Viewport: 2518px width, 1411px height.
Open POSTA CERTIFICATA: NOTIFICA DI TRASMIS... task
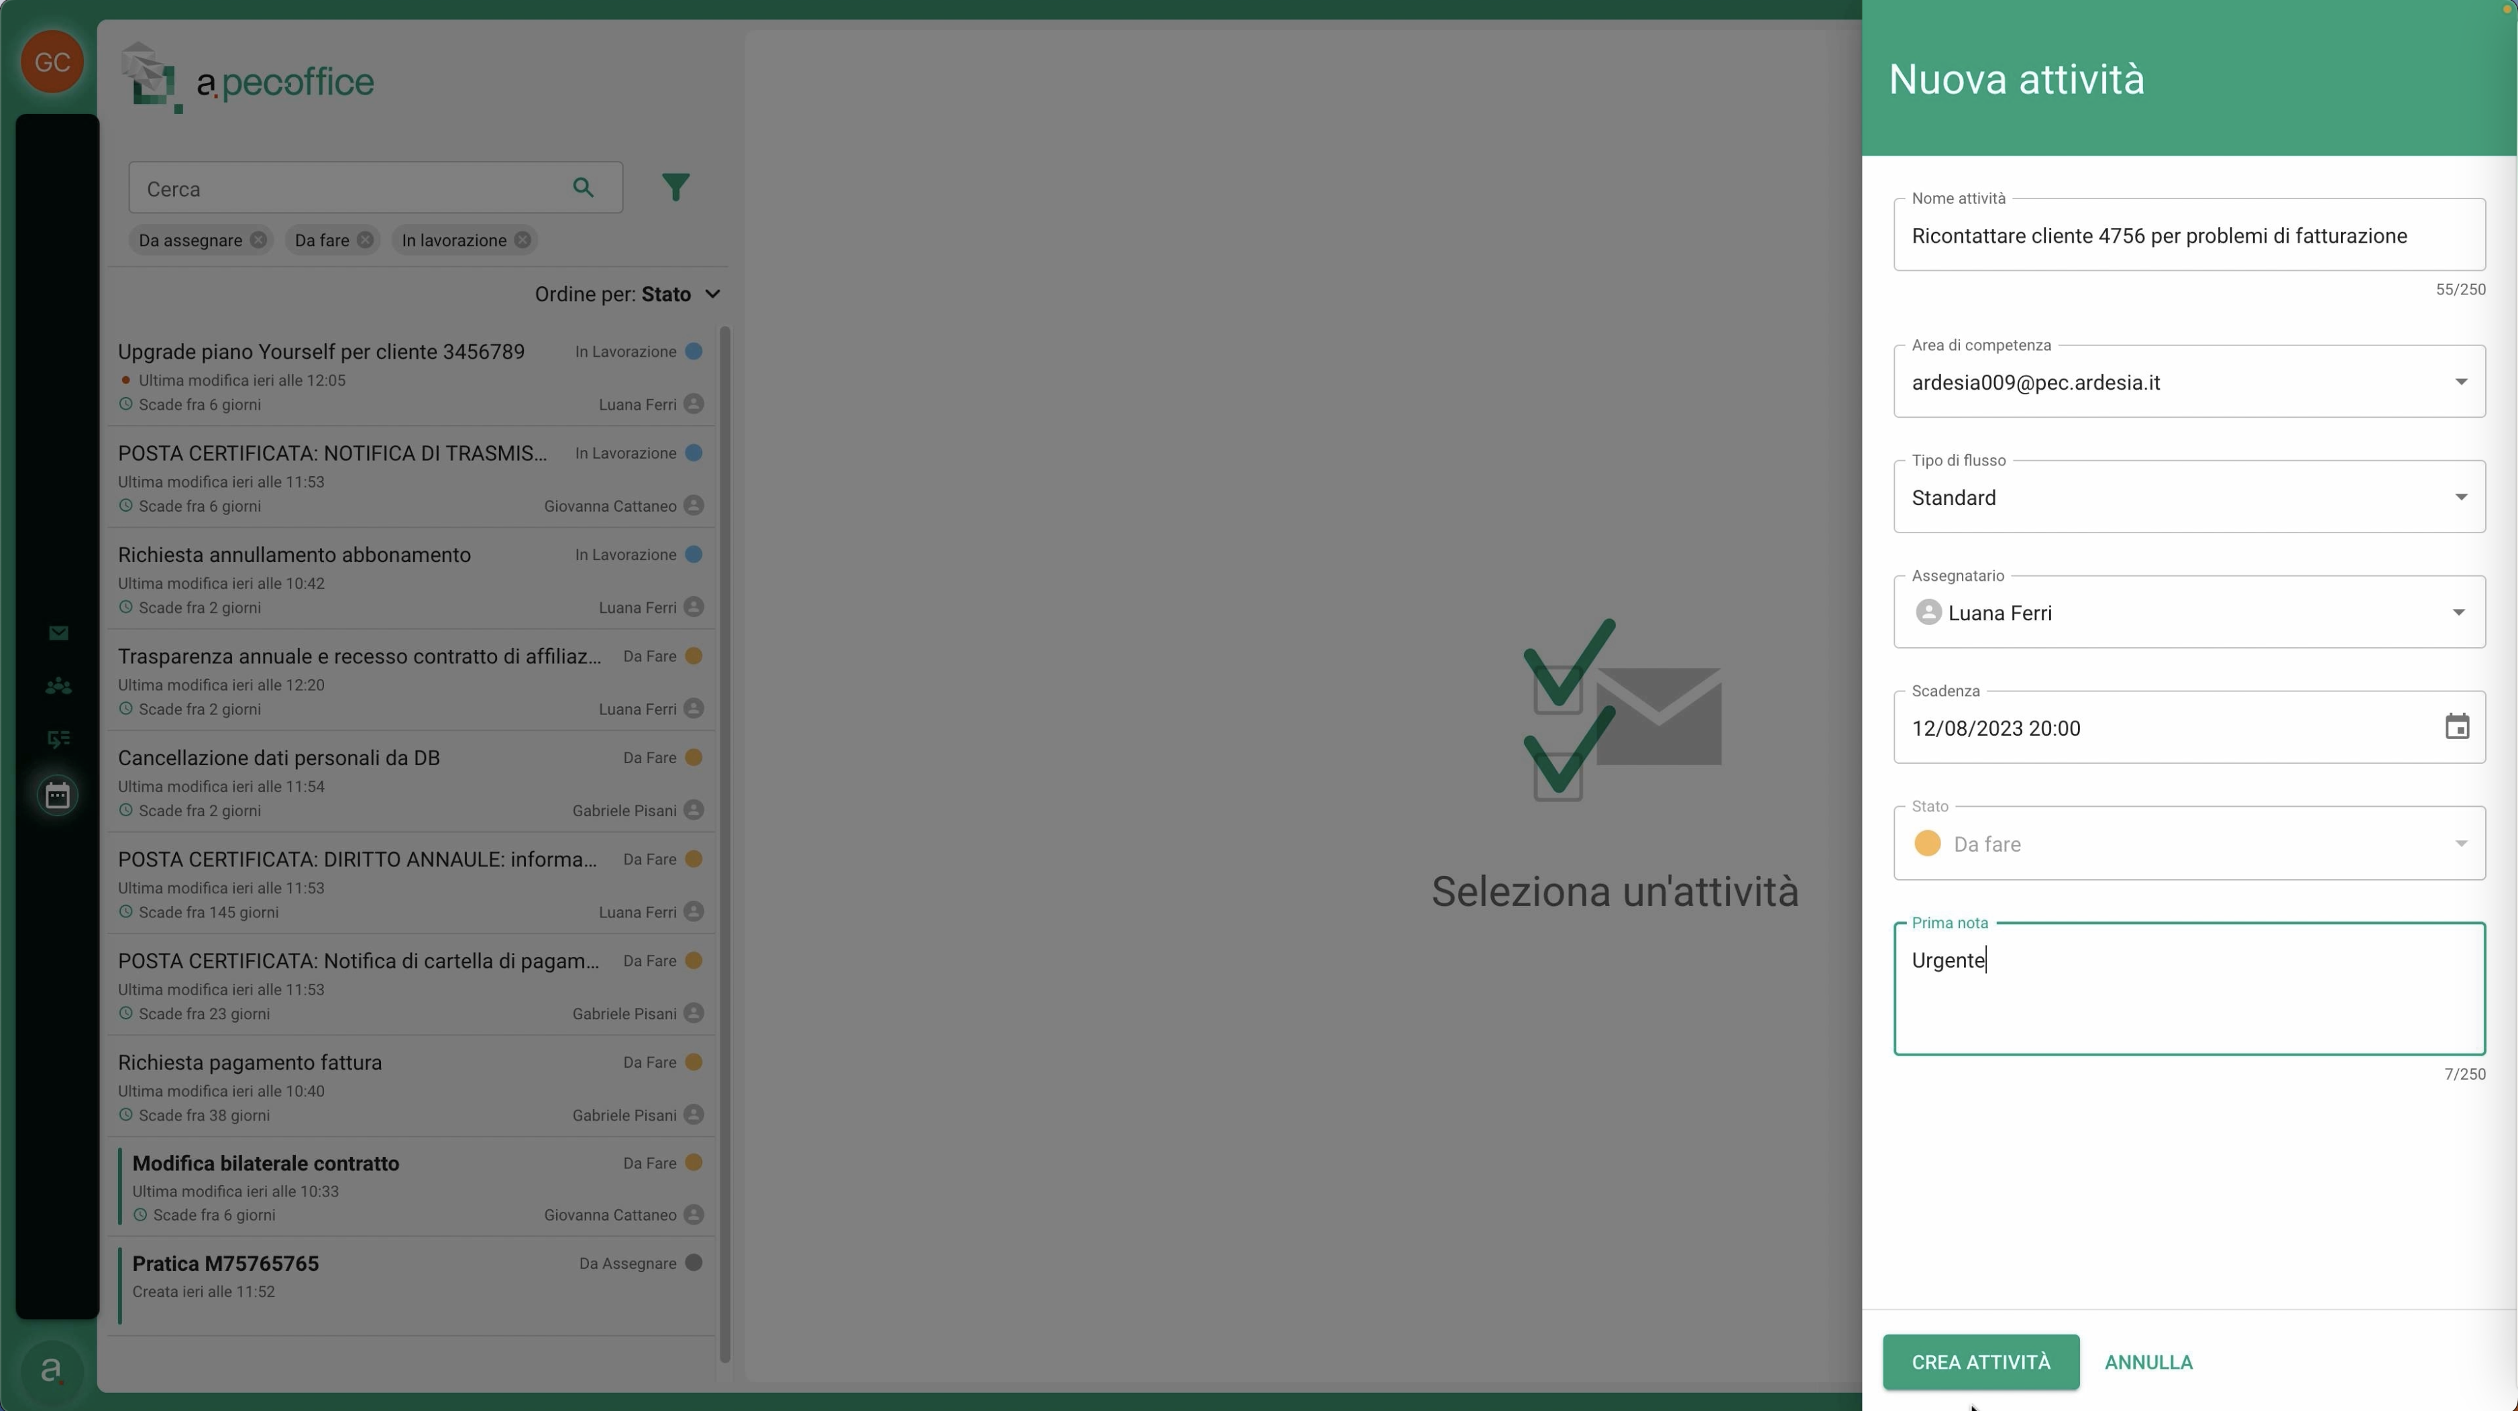pos(410,478)
